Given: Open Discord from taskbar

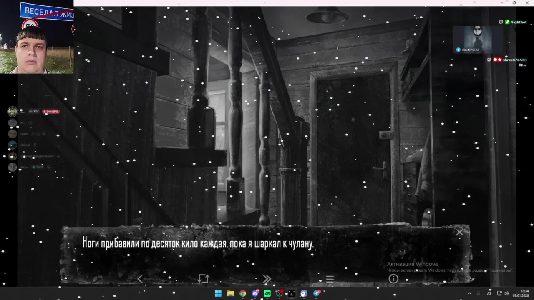Looking at the screenshot, I should (x=255, y=293).
